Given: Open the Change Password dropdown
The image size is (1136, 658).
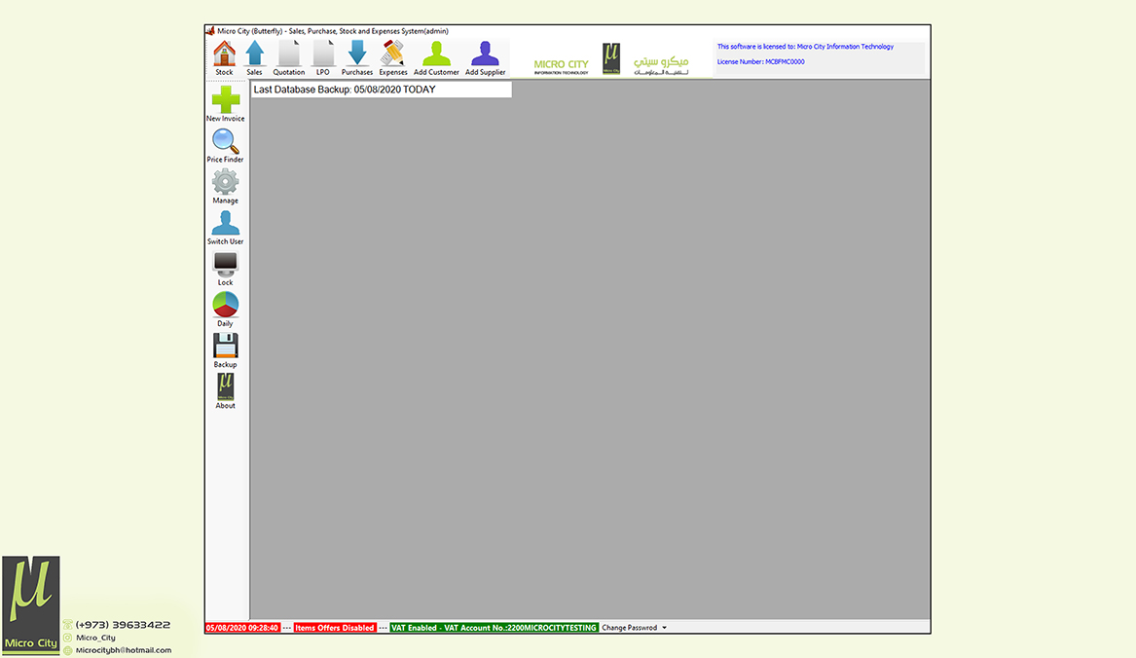Looking at the screenshot, I should 634,628.
